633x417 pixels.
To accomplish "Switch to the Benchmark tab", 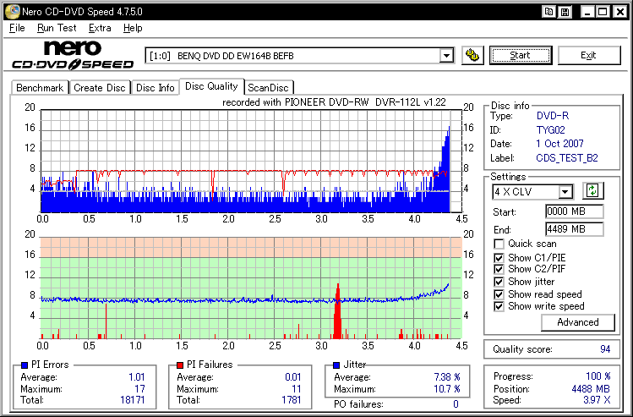I will point(40,88).
